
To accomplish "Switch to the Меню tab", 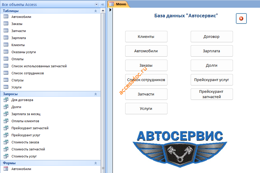I will [x=118, y=4].
